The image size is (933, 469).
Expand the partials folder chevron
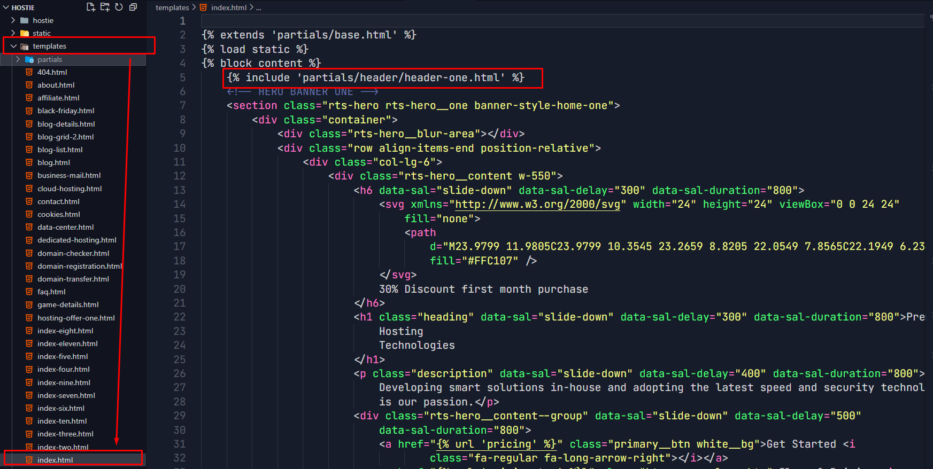[x=18, y=59]
